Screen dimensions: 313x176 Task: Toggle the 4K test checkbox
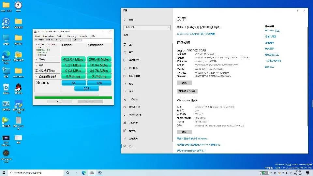pos(37,65)
